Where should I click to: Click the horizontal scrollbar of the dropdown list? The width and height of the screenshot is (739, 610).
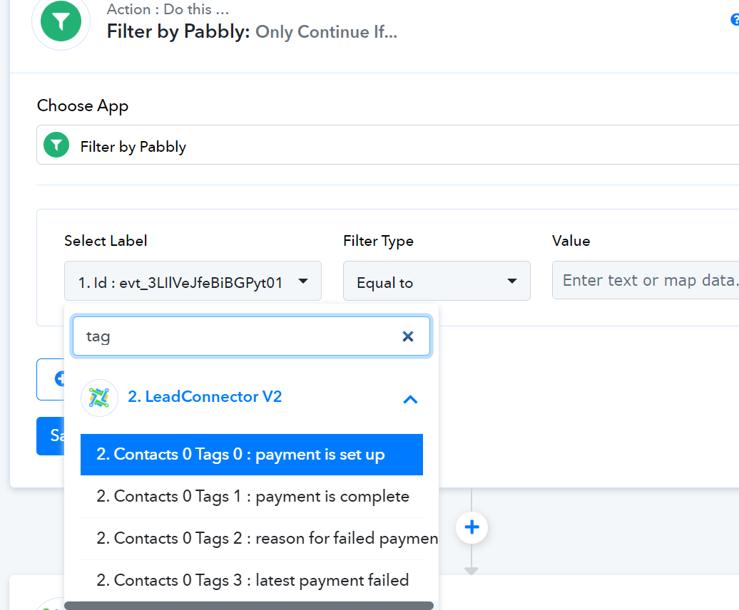click(x=249, y=606)
